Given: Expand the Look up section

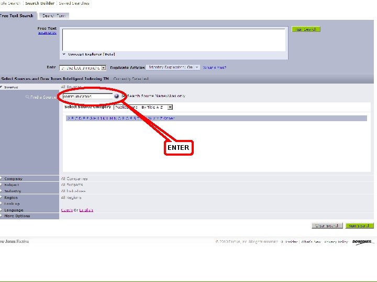Looking at the screenshot, I should point(1,204).
